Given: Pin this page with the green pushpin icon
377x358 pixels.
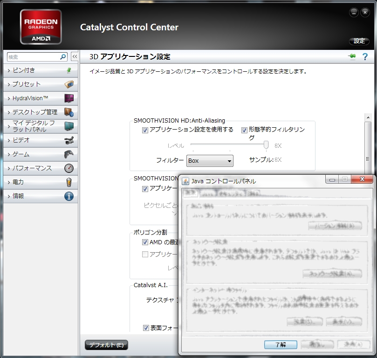Looking at the screenshot, I should 352,56.
